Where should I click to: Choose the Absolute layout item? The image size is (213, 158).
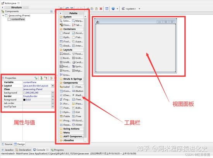65,54
